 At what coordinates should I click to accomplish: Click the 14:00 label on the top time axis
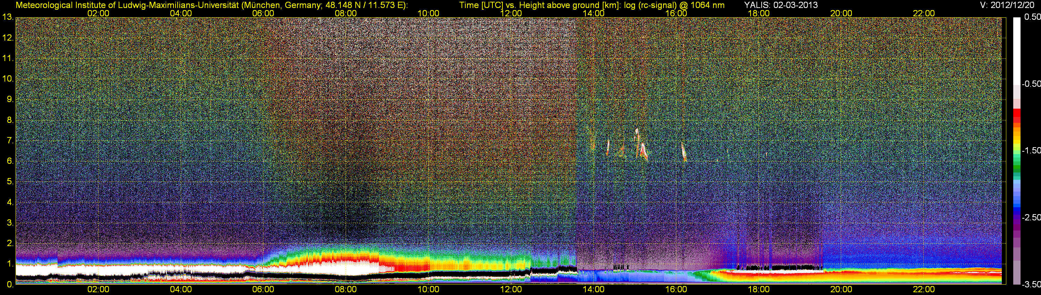click(x=594, y=13)
